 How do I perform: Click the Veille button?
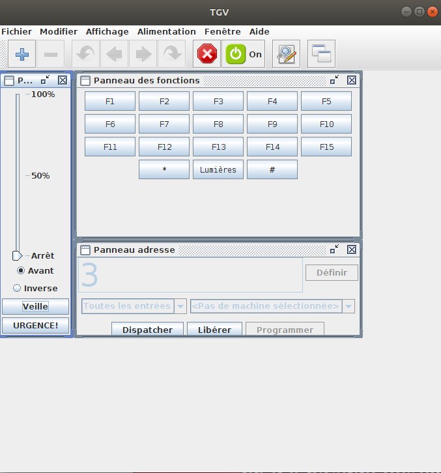(x=36, y=306)
